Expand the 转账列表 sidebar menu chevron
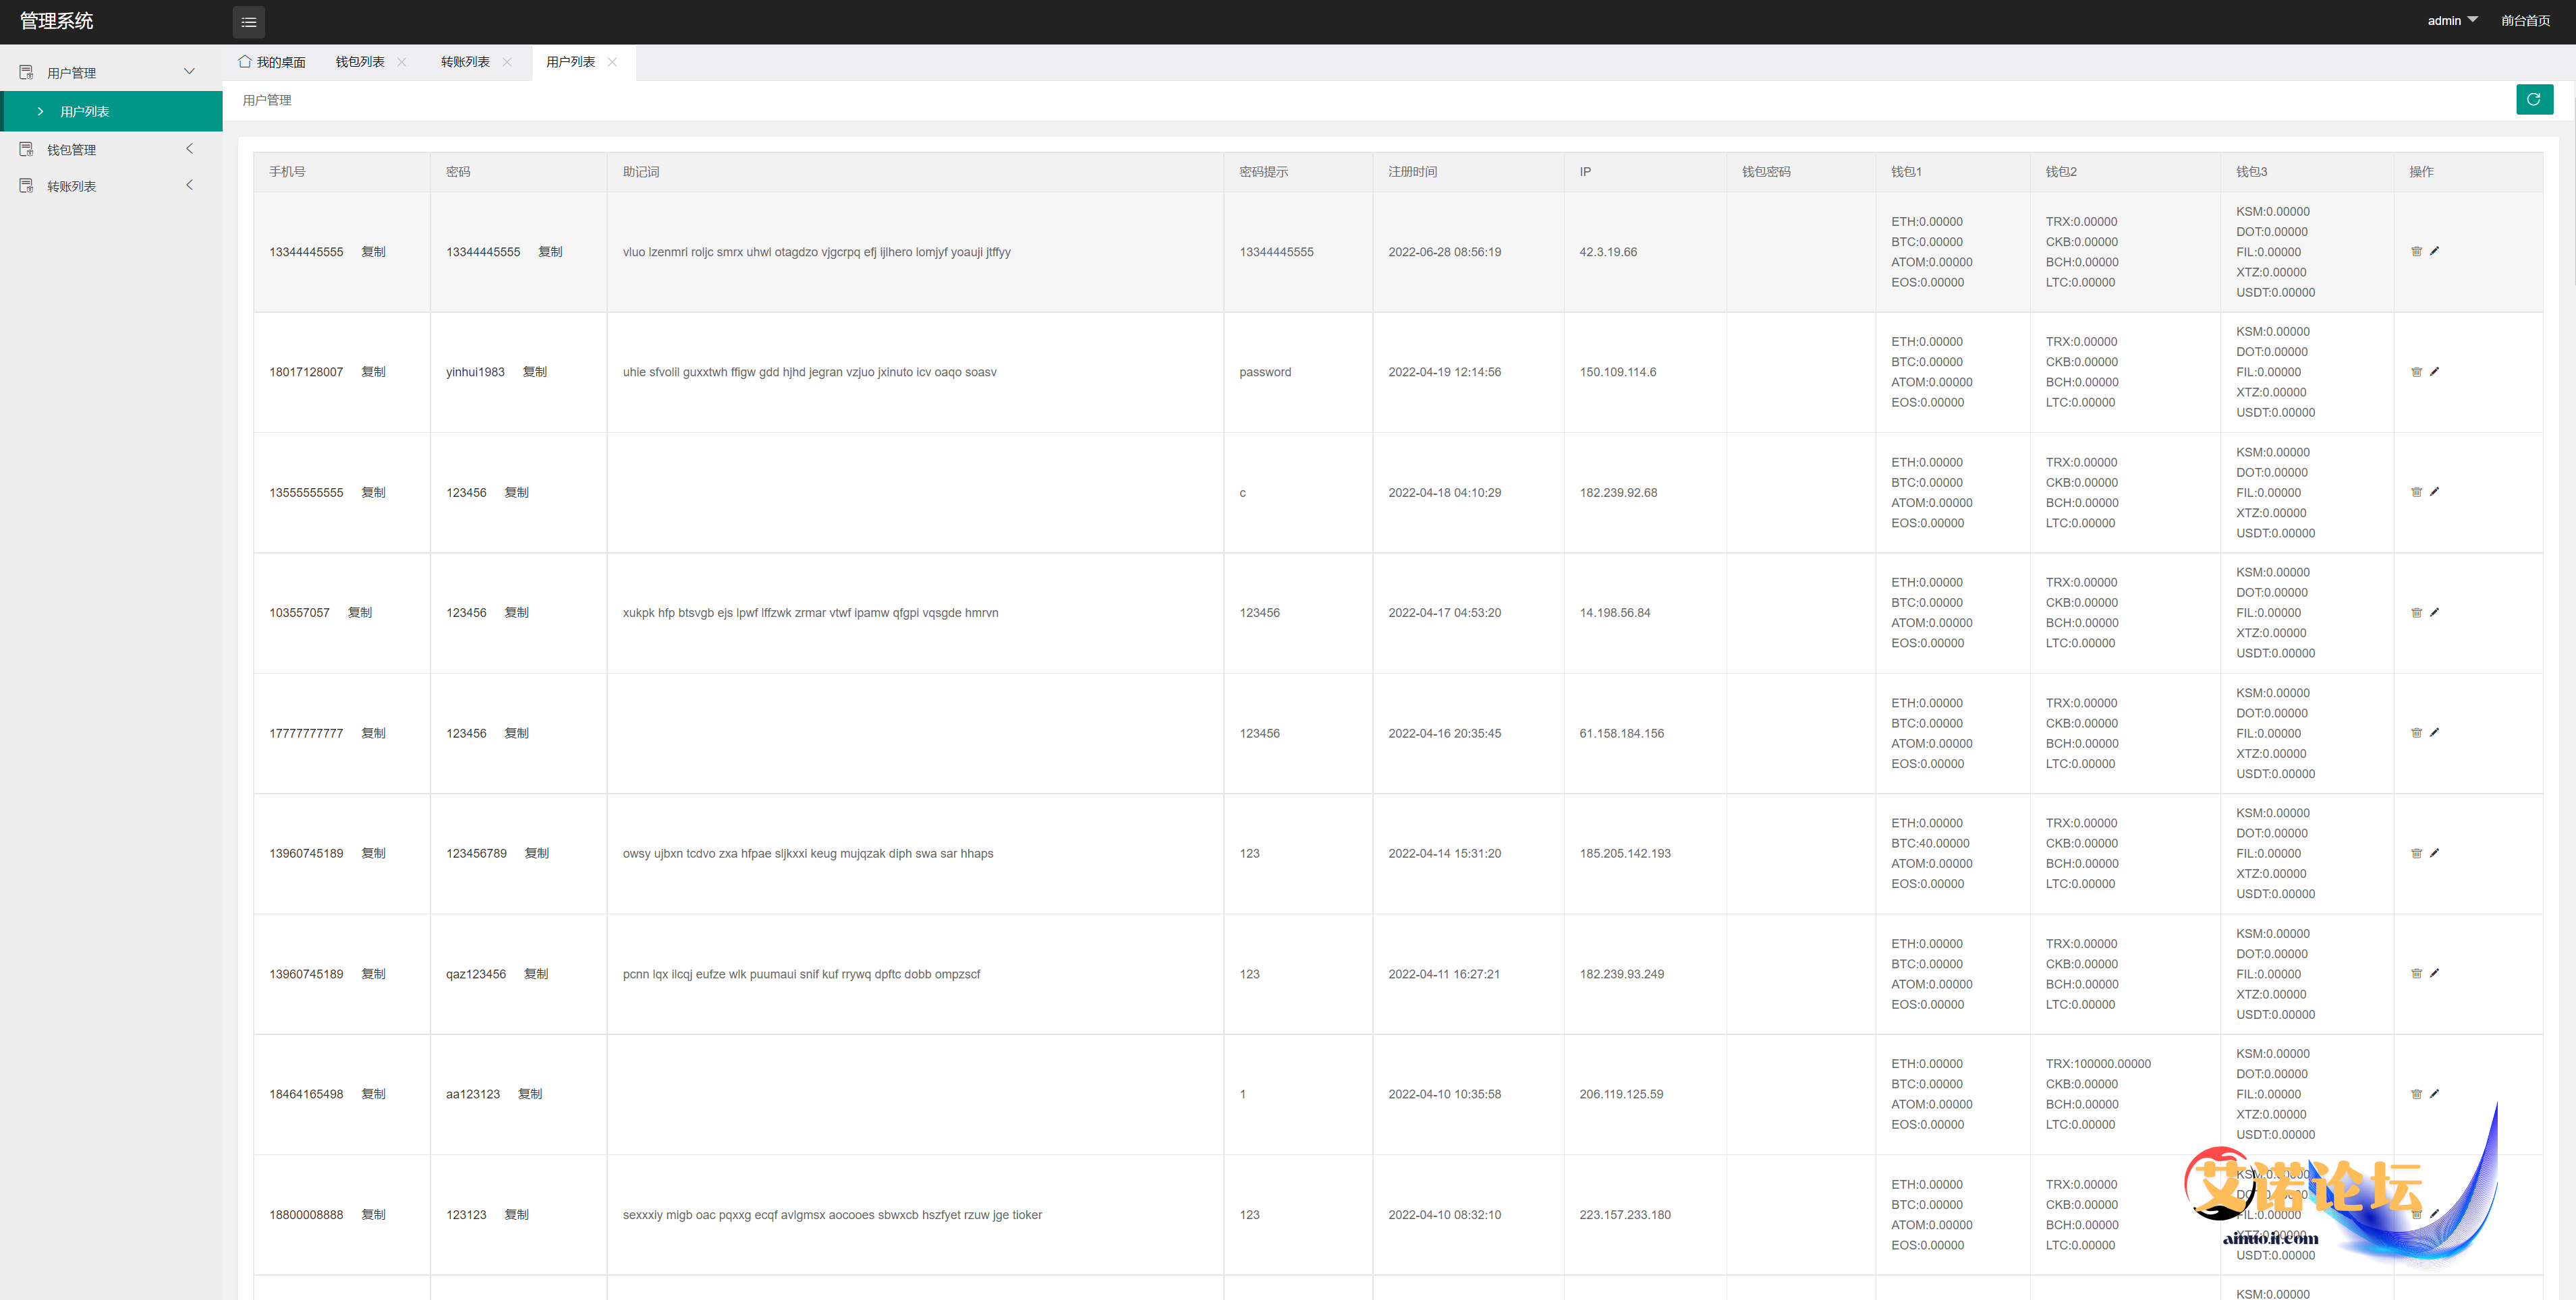The image size is (2576, 1300). [189, 185]
